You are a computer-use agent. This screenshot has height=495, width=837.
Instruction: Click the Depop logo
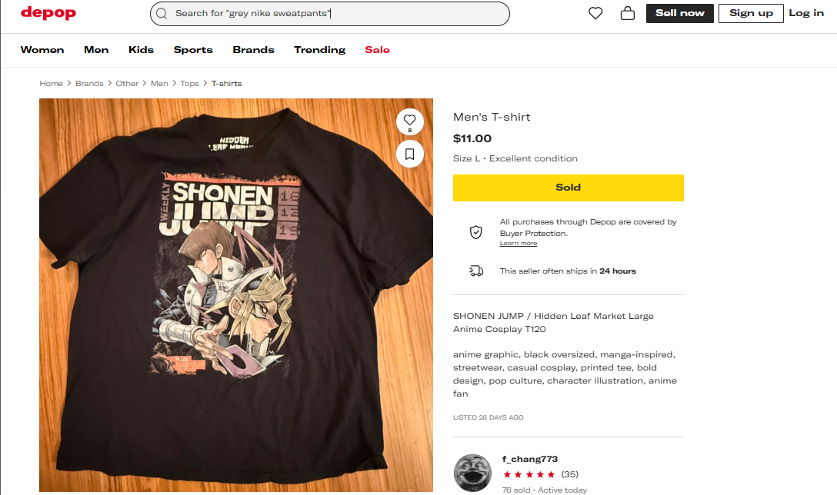48,13
